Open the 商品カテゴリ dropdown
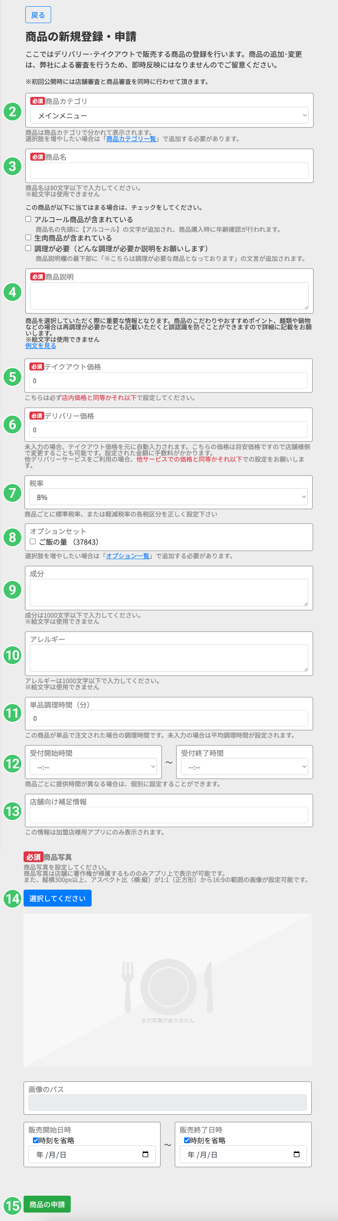Image resolution: width=338 pixels, height=1221 pixels. click(169, 115)
